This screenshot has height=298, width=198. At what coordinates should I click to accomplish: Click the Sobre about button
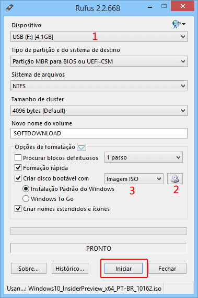click(x=29, y=269)
